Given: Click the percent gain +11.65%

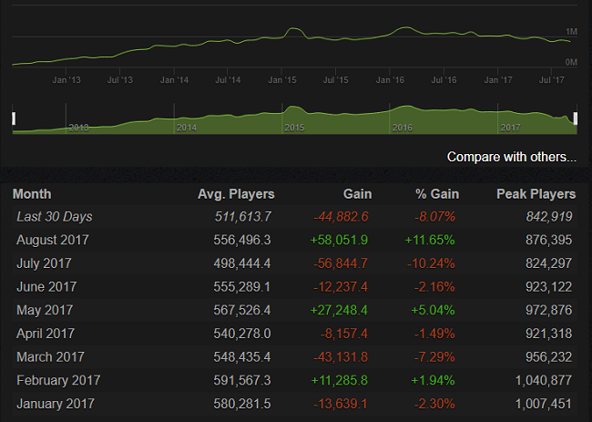Looking at the screenshot, I should pyautogui.click(x=430, y=240).
